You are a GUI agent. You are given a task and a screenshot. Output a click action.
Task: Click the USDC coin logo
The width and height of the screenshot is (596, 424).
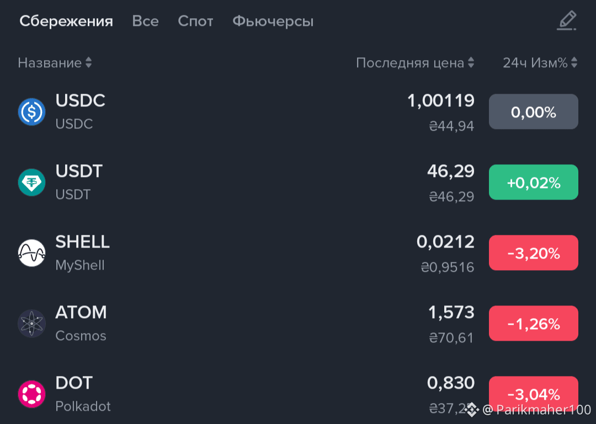[31, 112]
